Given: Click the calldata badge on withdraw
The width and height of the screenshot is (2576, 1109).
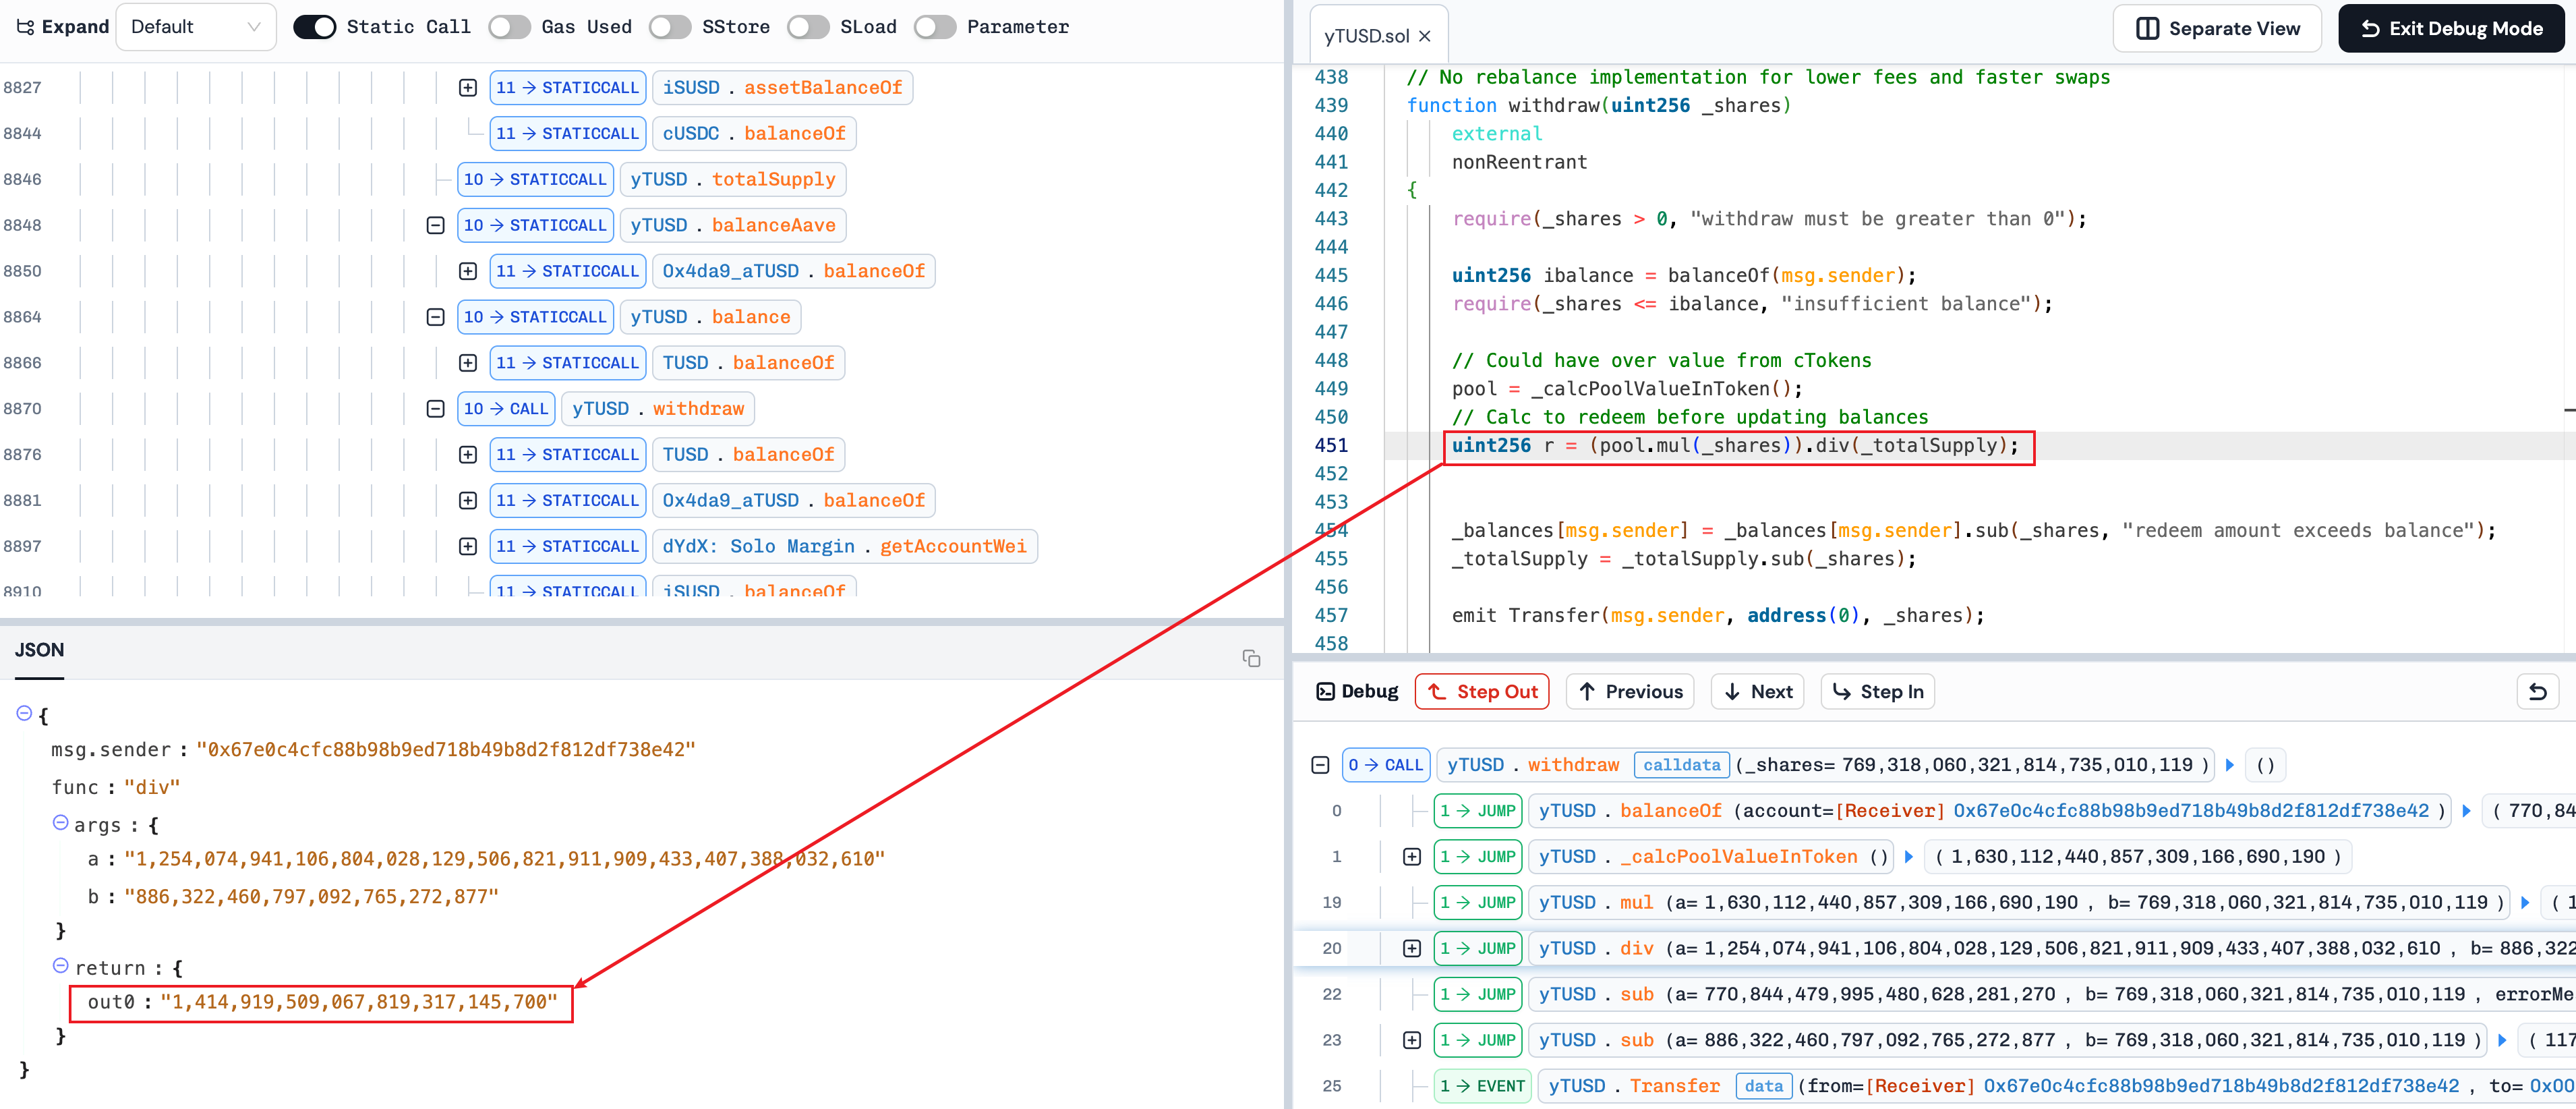Looking at the screenshot, I should (x=1681, y=765).
